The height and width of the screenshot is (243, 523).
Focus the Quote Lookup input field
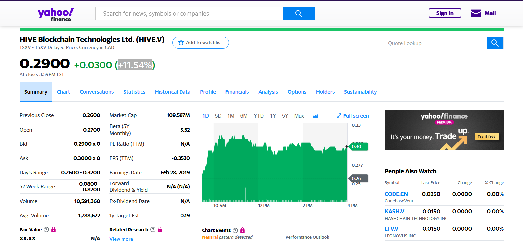[x=435, y=43]
